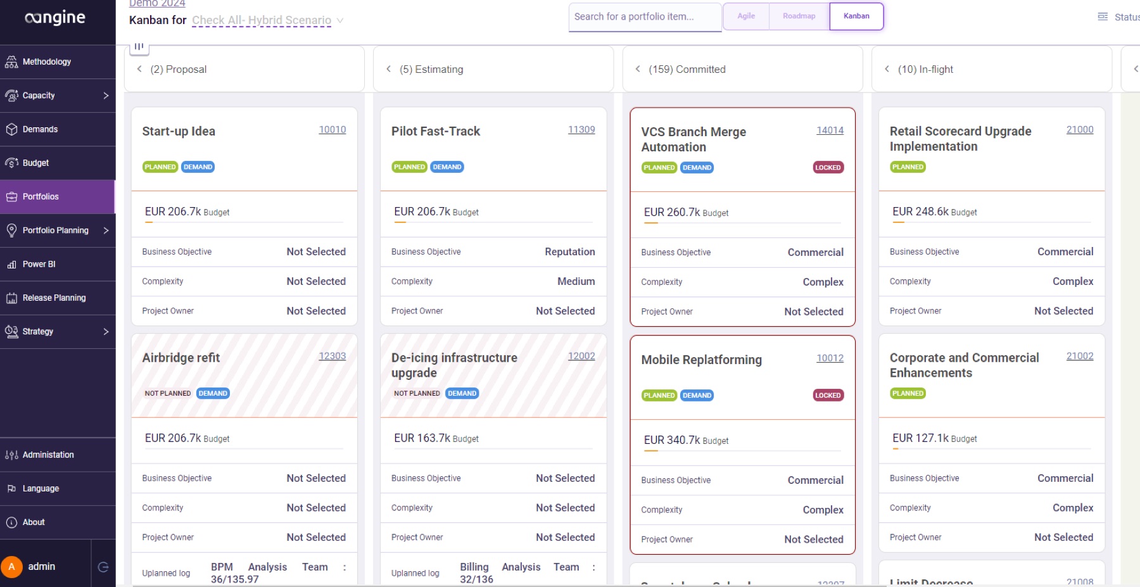
Task: Open the Methodology sidebar icon
Action: (11, 61)
